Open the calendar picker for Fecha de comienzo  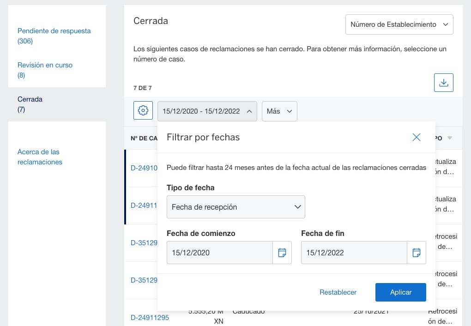[282, 253]
